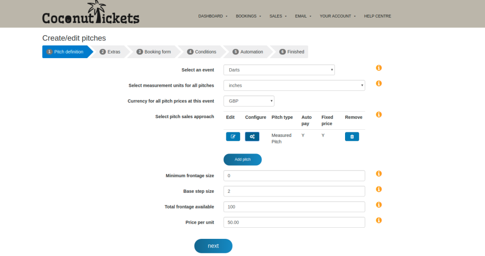
Task: Click the edit pencil icon for Measured Pitch
Action: tap(233, 136)
